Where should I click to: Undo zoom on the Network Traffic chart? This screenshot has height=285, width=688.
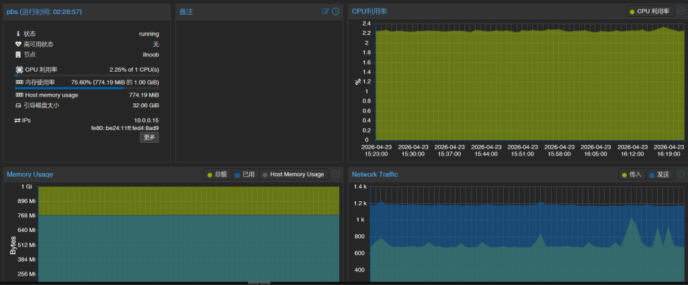point(681,174)
